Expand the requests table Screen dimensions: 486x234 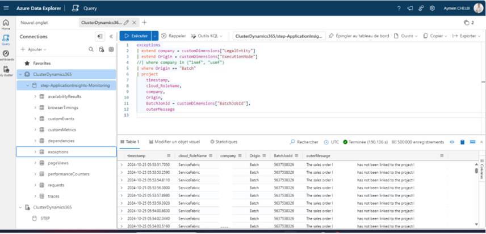35,185
